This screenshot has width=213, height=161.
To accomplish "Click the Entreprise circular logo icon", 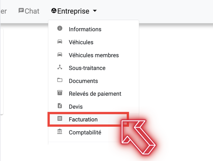I will coord(54,11).
